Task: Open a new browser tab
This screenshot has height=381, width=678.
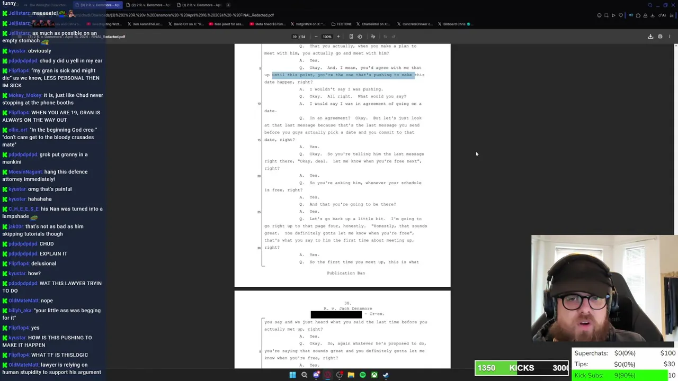Action: point(228,5)
